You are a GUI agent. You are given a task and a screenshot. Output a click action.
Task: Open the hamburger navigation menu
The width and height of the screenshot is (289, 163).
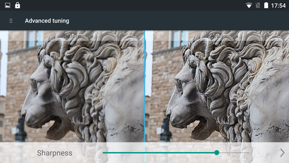pyautogui.click(x=11, y=21)
